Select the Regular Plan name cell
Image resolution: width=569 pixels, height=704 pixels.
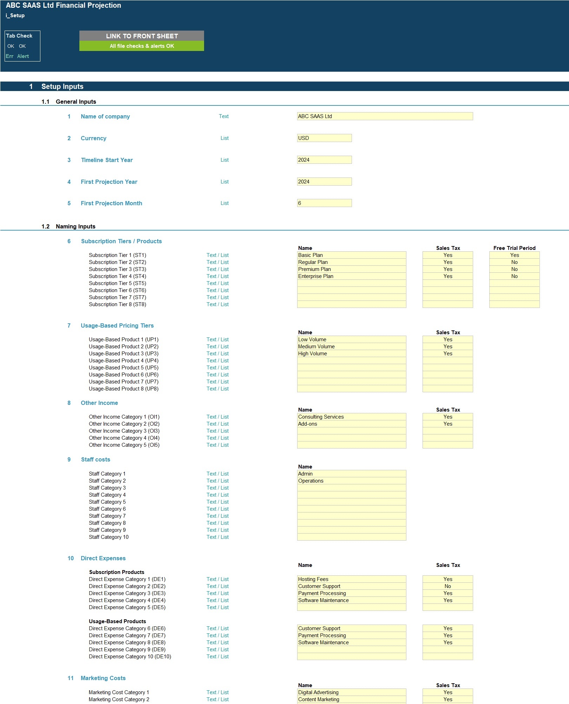[352, 262]
